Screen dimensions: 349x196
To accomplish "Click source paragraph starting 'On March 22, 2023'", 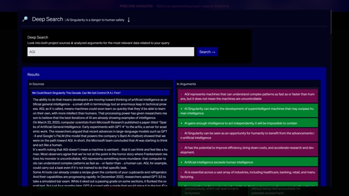I will pyautogui.click(x=100, y=134).
